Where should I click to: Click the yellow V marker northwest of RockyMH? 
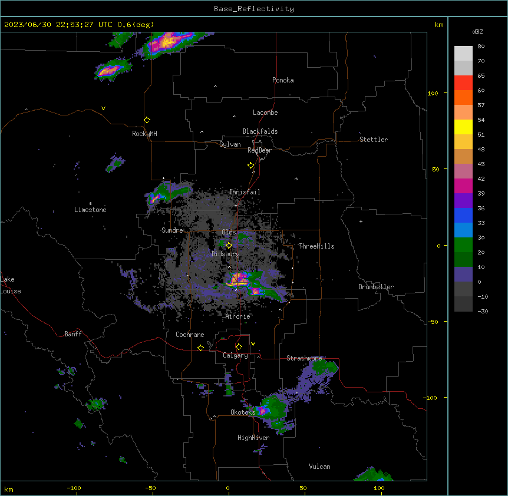[103, 108]
